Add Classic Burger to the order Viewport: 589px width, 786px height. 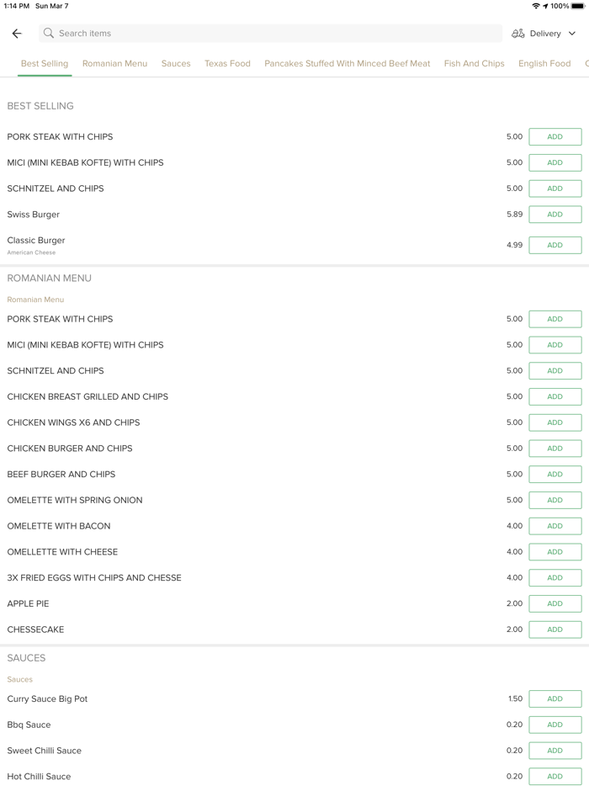click(x=555, y=245)
